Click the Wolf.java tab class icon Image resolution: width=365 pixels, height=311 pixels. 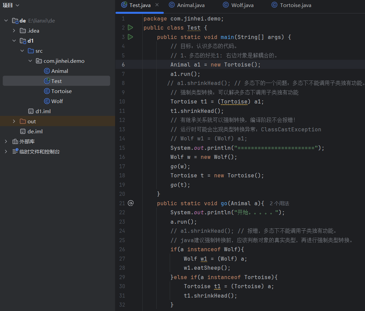coord(226,5)
